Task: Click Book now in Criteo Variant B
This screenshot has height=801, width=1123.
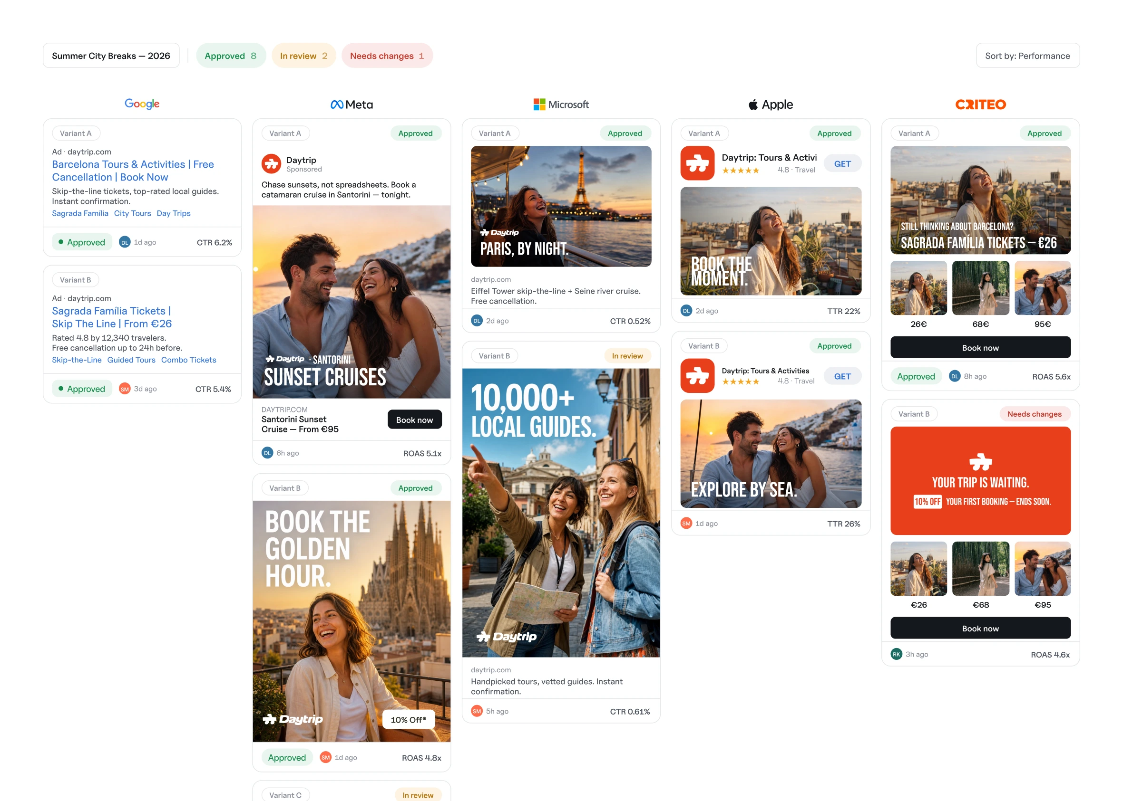Action: click(980, 628)
